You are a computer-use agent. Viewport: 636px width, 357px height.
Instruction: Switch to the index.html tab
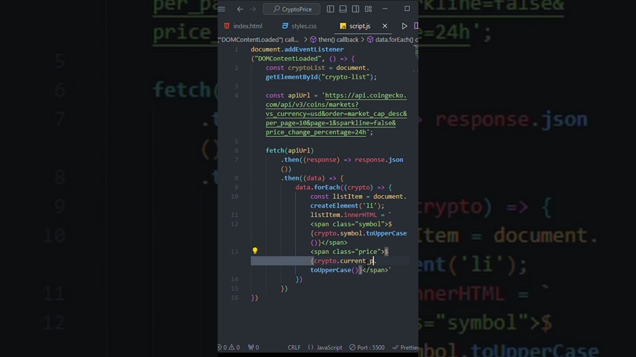pos(243,26)
